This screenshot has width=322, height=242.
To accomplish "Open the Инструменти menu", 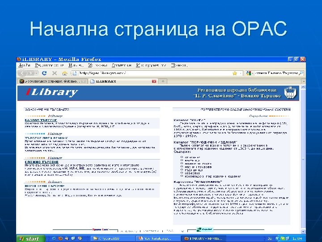I will pyautogui.click(x=151, y=65).
